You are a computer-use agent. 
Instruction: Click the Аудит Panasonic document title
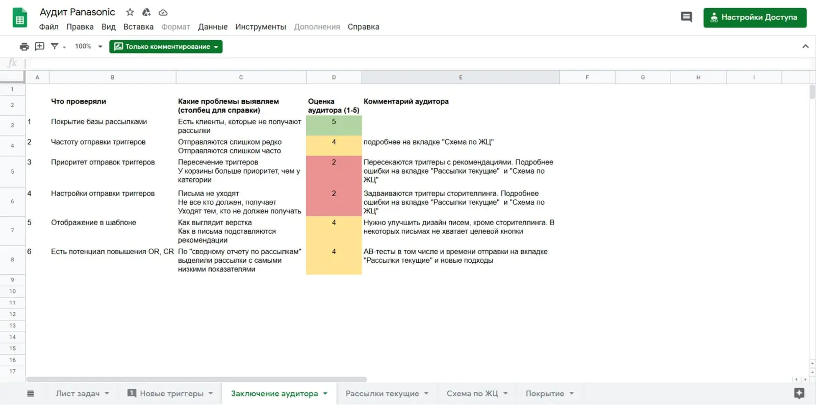click(78, 12)
